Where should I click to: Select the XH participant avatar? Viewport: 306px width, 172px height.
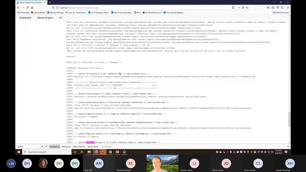tap(290, 163)
